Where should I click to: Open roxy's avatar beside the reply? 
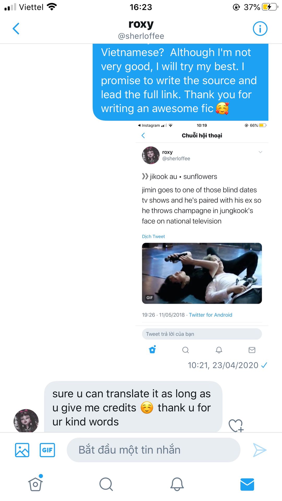26,421
